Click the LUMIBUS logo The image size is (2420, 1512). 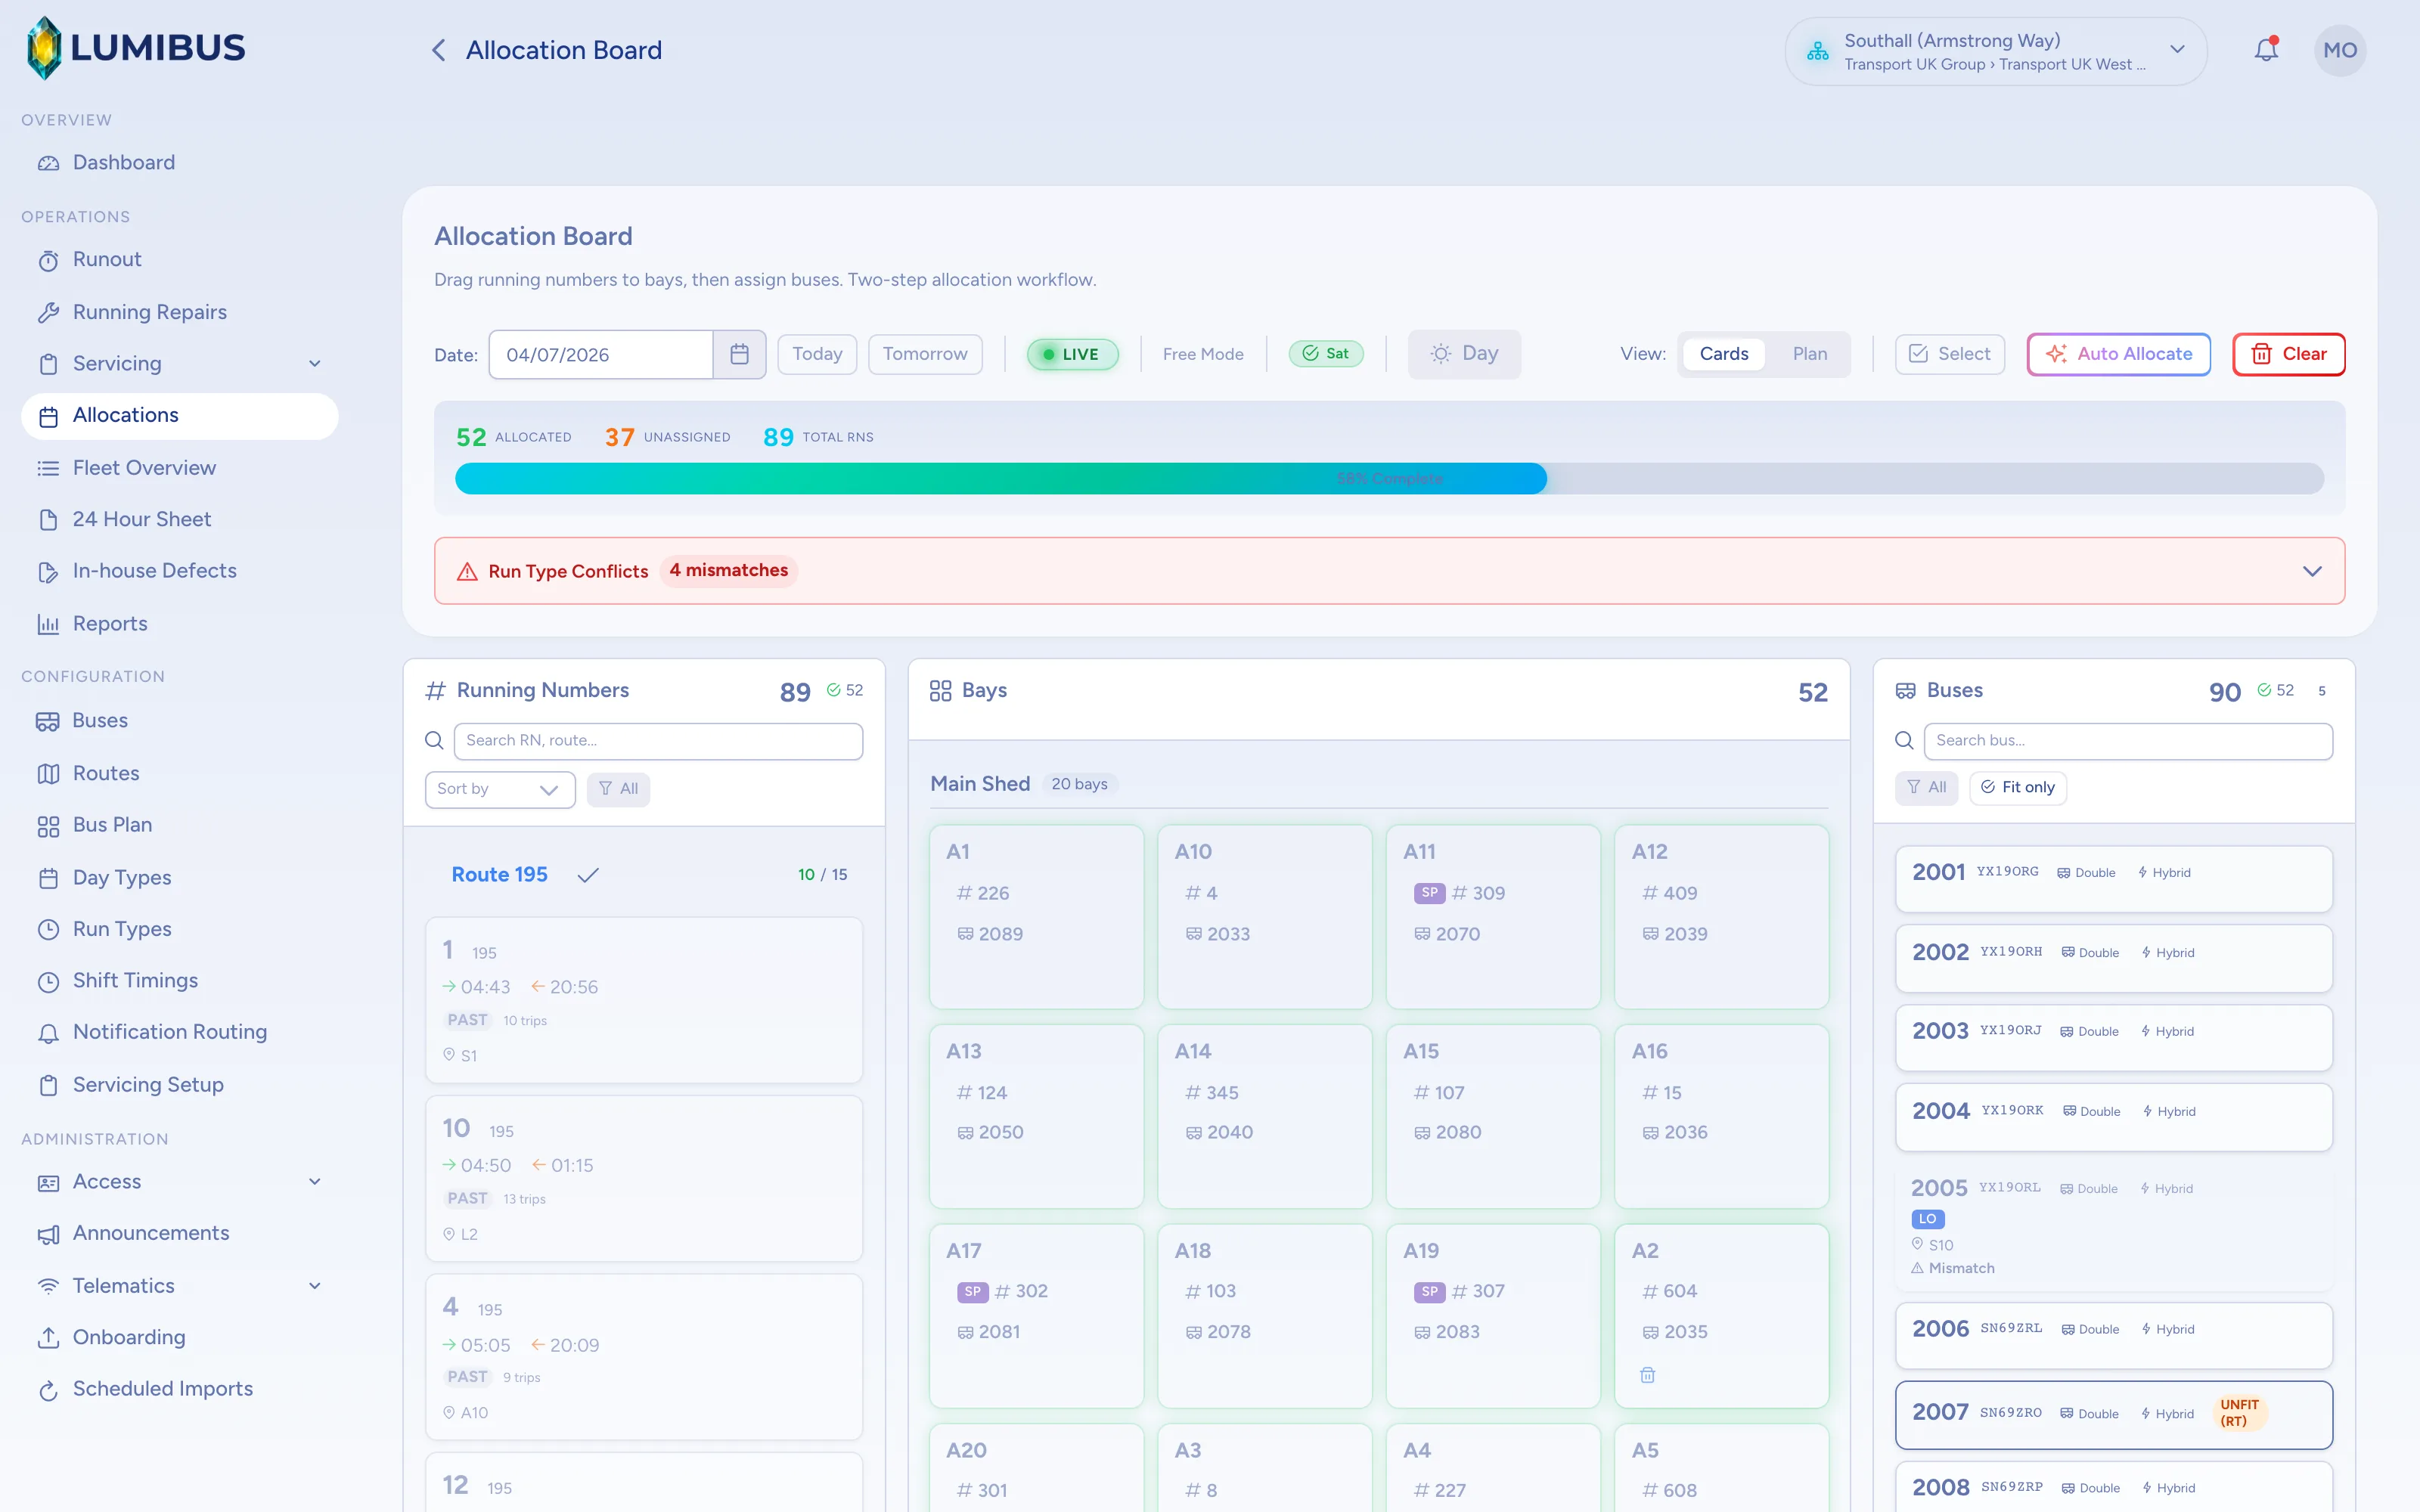coord(136,48)
